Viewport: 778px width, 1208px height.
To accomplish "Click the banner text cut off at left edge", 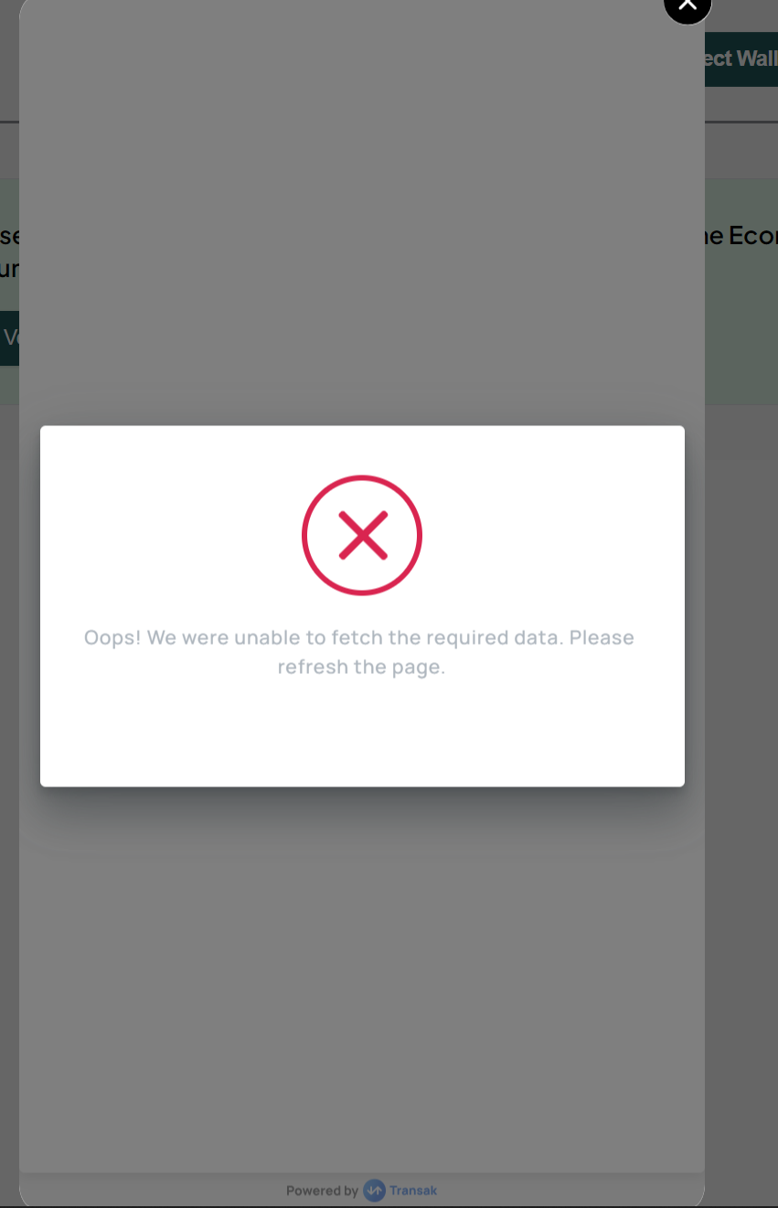I will 9,252.
